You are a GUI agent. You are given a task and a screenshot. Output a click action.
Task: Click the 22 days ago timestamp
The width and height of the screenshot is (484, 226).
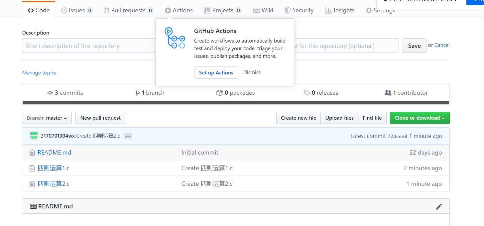point(425,153)
